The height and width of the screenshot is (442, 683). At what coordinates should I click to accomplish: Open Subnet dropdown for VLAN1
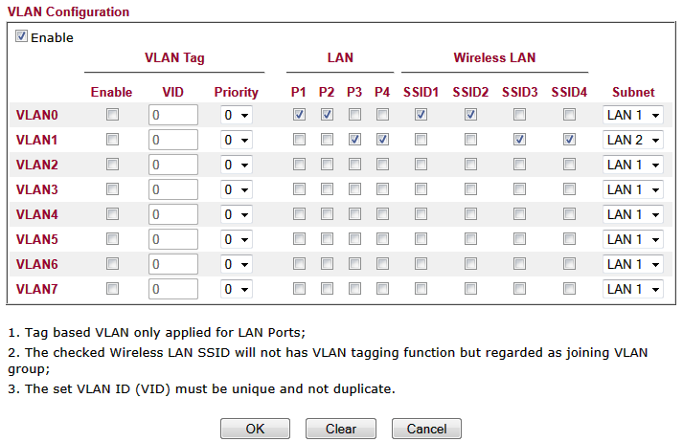[633, 140]
